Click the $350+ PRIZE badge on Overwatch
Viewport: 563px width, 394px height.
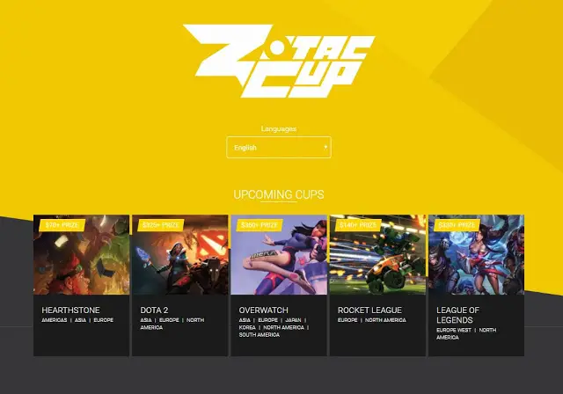click(260, 225)
